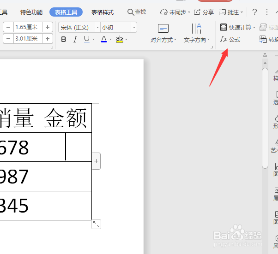Expand the 对齐方式 dropdown arrow
Viewport: 278px width, 254px height.
[175, 40]
